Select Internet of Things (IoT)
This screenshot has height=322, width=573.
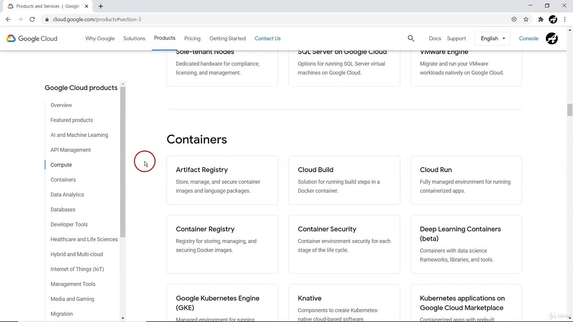77,269
